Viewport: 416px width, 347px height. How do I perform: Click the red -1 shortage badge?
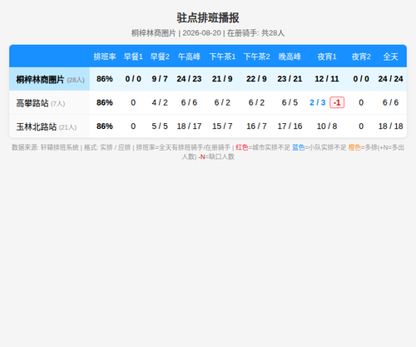click(337, 102)
